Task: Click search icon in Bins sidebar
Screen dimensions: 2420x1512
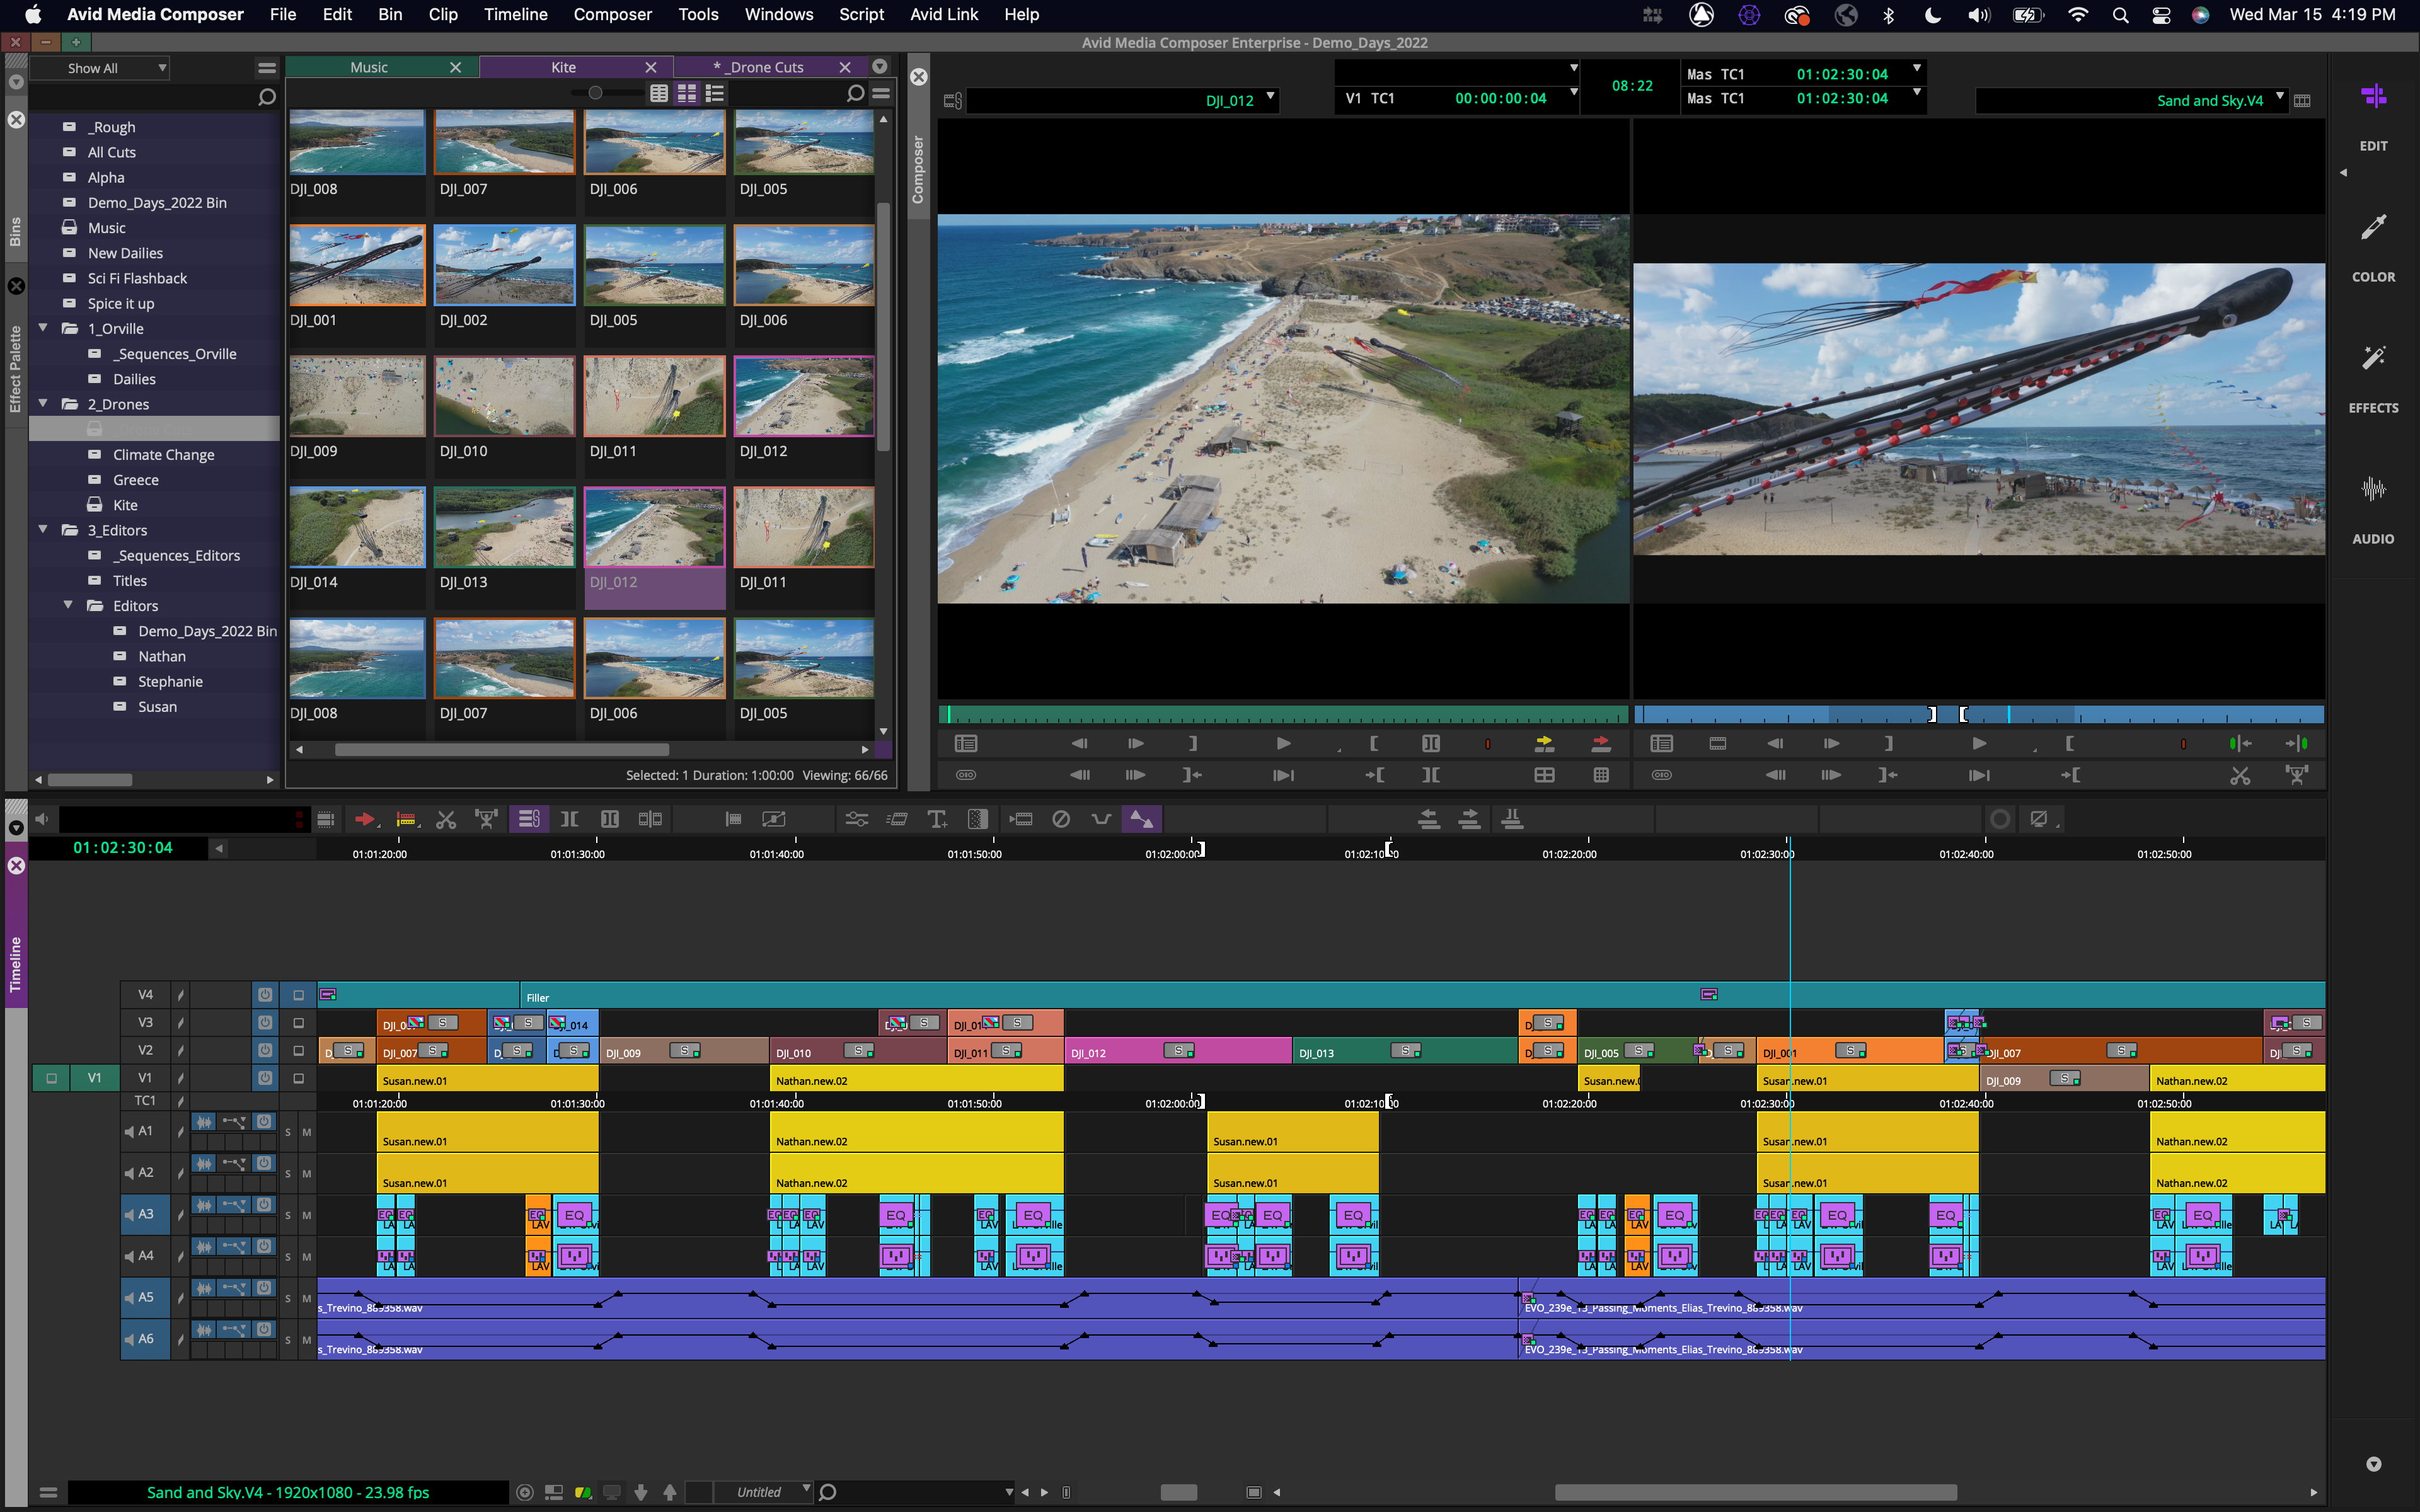Action: (x=266, y=97)
